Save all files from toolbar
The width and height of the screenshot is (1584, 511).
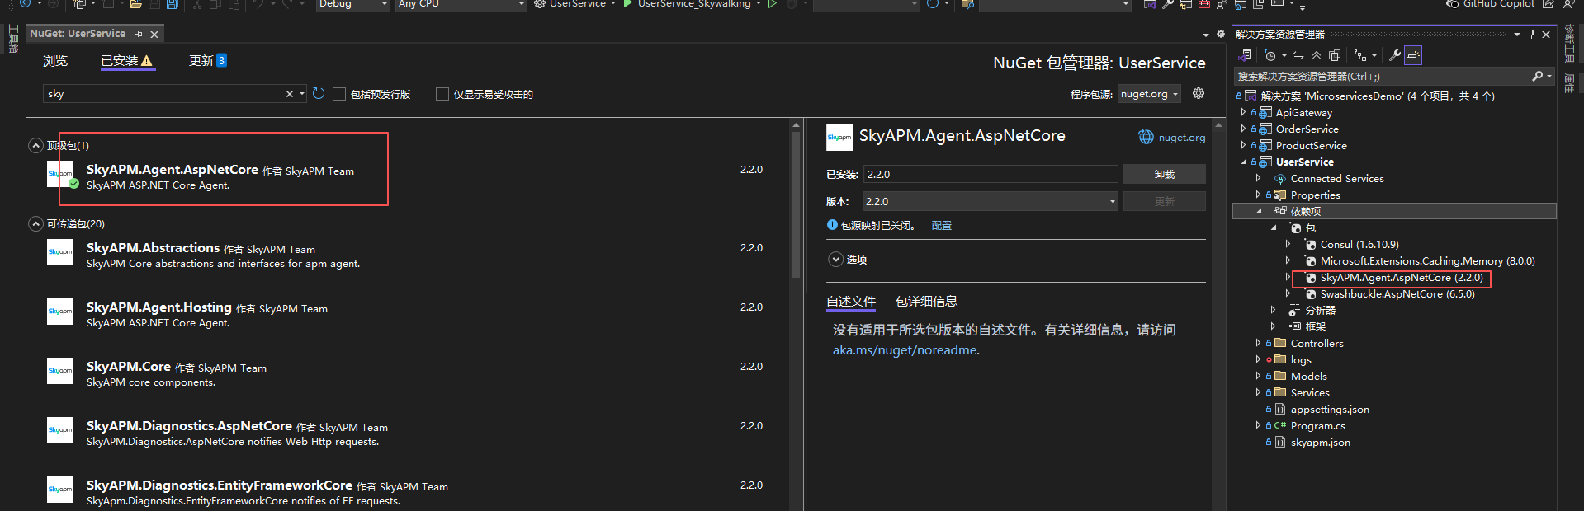[172, 4]
